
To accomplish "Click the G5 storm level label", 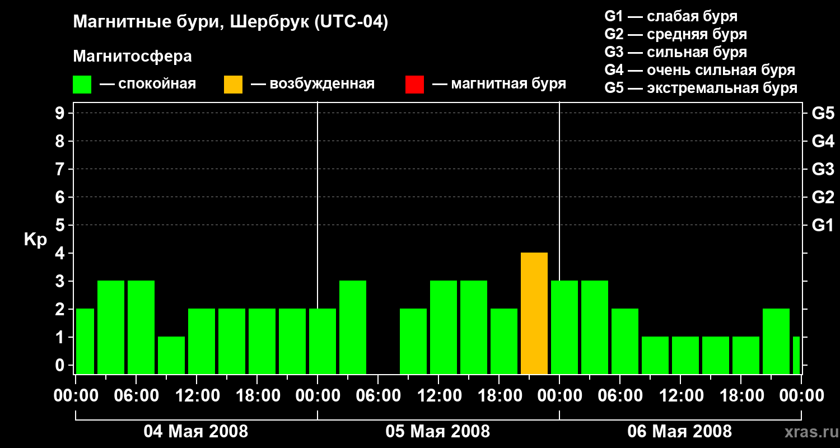I will 823,113.
